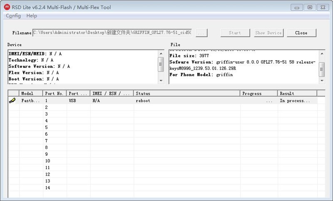Click the 'IMEI/ESN/MEID: N / A' line
This screenshot has width=333, height=201.
click(35, 54)
